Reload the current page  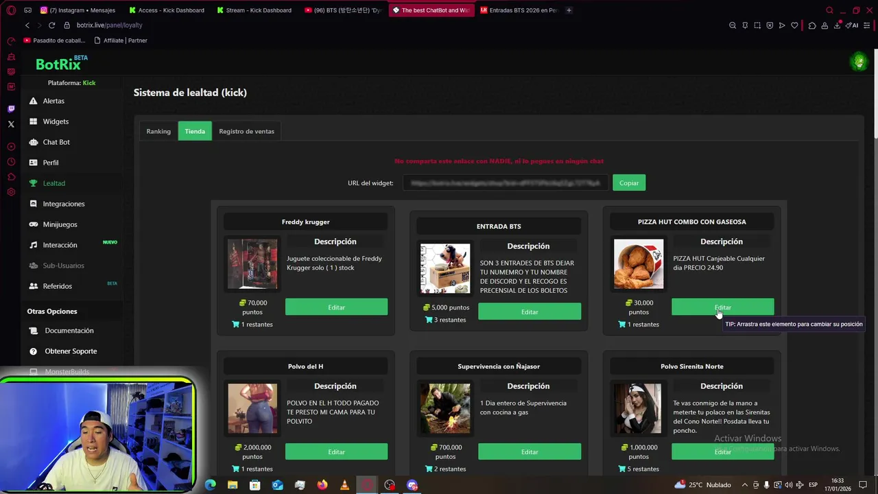click(x=52, y=25)
